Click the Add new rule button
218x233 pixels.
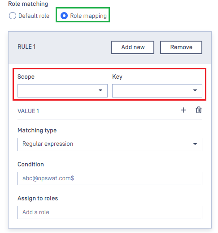pos(133,47)
